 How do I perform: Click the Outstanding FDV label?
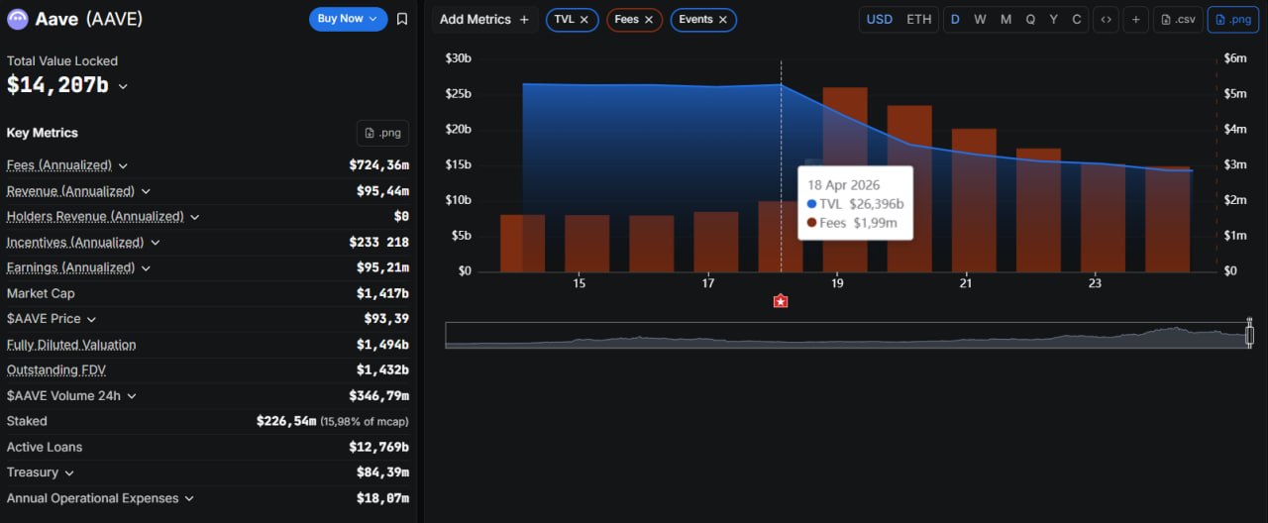[56, 370]
